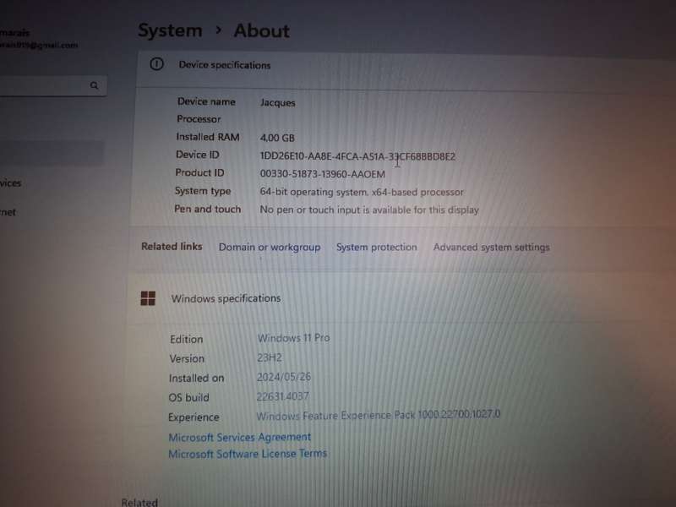Image resolution: width=676 pixels, height=507 pixels.
Task: Click the 64-bit operating system text
Action: 362,192
